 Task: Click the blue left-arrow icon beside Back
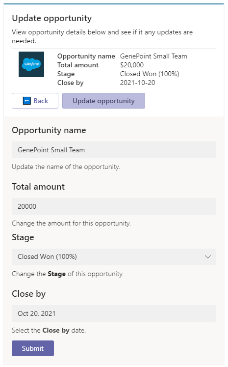point(27,101)
